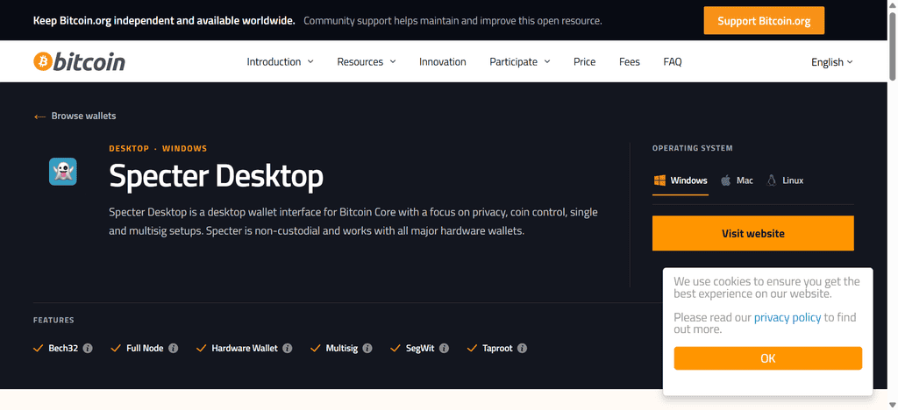Click the Bitcoin logo in header
The width and height of the screenshot is (898, 410).
79,61
